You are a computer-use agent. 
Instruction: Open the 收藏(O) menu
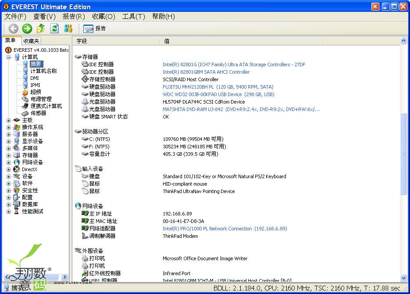click(103, 17)
